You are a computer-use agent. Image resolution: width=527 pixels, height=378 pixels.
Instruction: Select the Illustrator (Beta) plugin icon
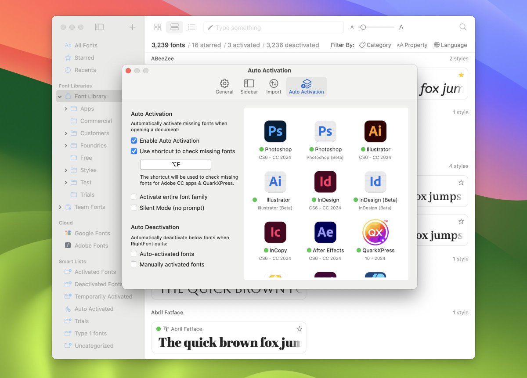(275, 182)
